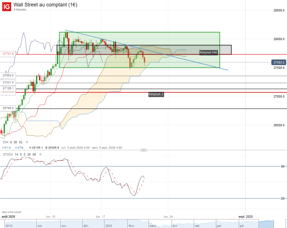Click the panel divider handle between the charts
This screenshot has height=228, width=287.
point(143,150)
